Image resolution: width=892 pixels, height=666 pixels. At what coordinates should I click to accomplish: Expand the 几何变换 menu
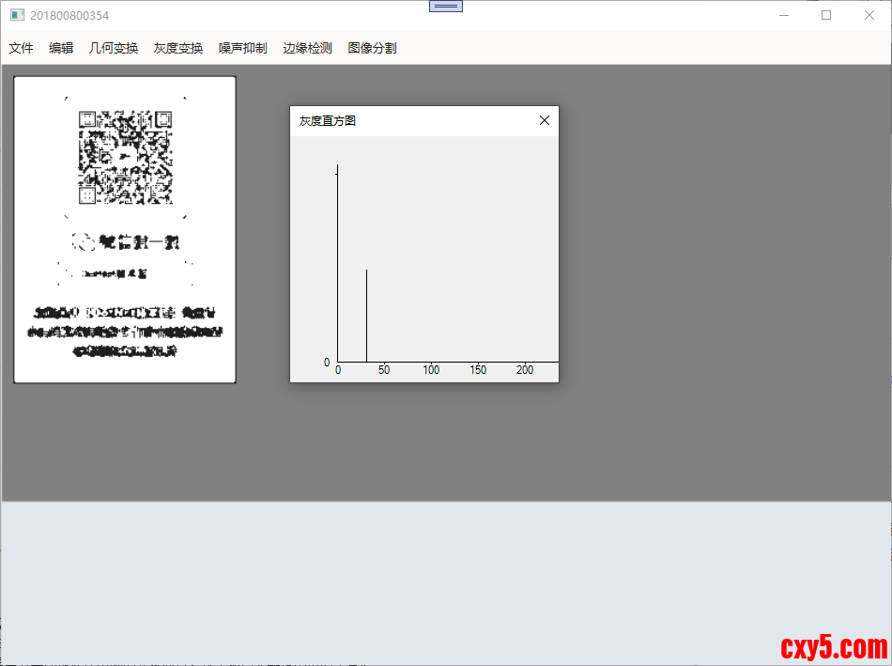114,48
